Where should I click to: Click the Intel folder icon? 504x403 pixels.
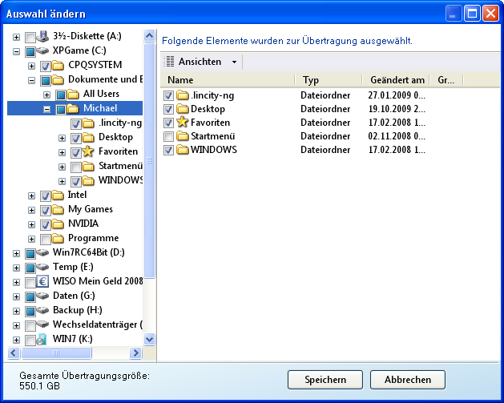click(58, 195)
